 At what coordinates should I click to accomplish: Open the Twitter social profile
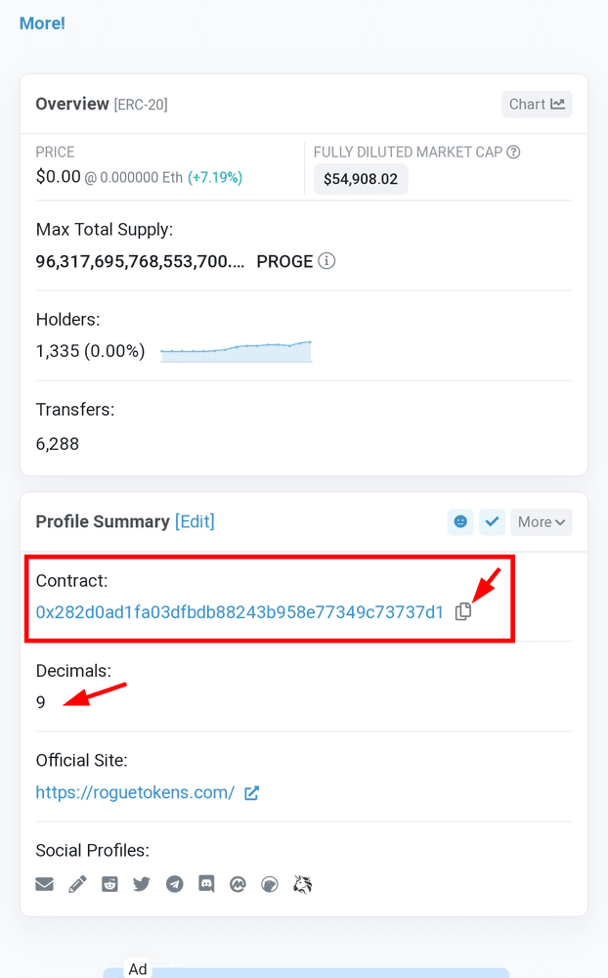tap(142, 884)
